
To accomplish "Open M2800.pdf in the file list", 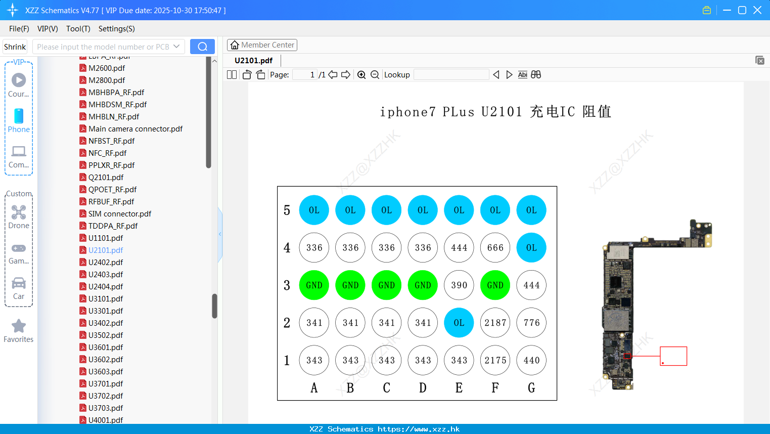I will pyautogui.click(x=107, y=80).
